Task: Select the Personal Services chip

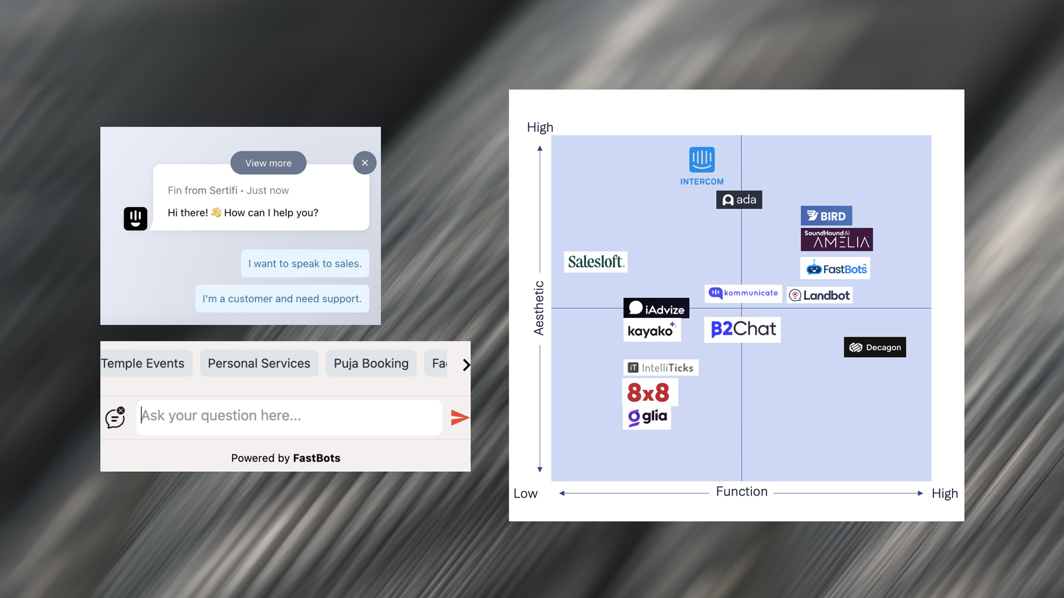Action: [x=259, y=363]
